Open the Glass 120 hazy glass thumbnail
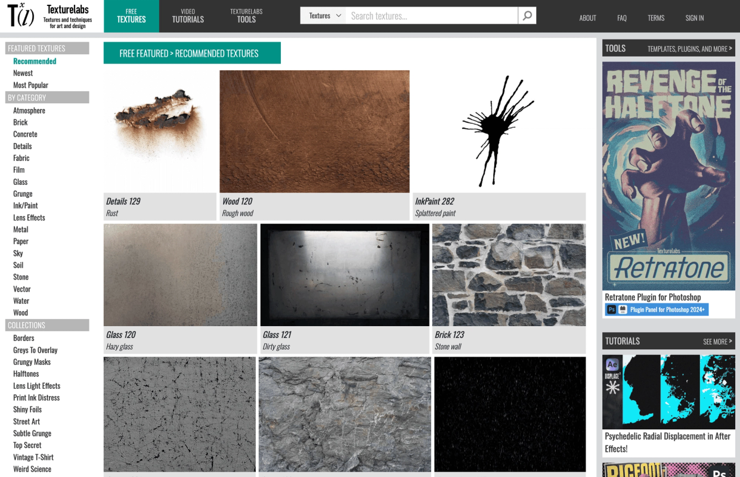 coord(180,275)
